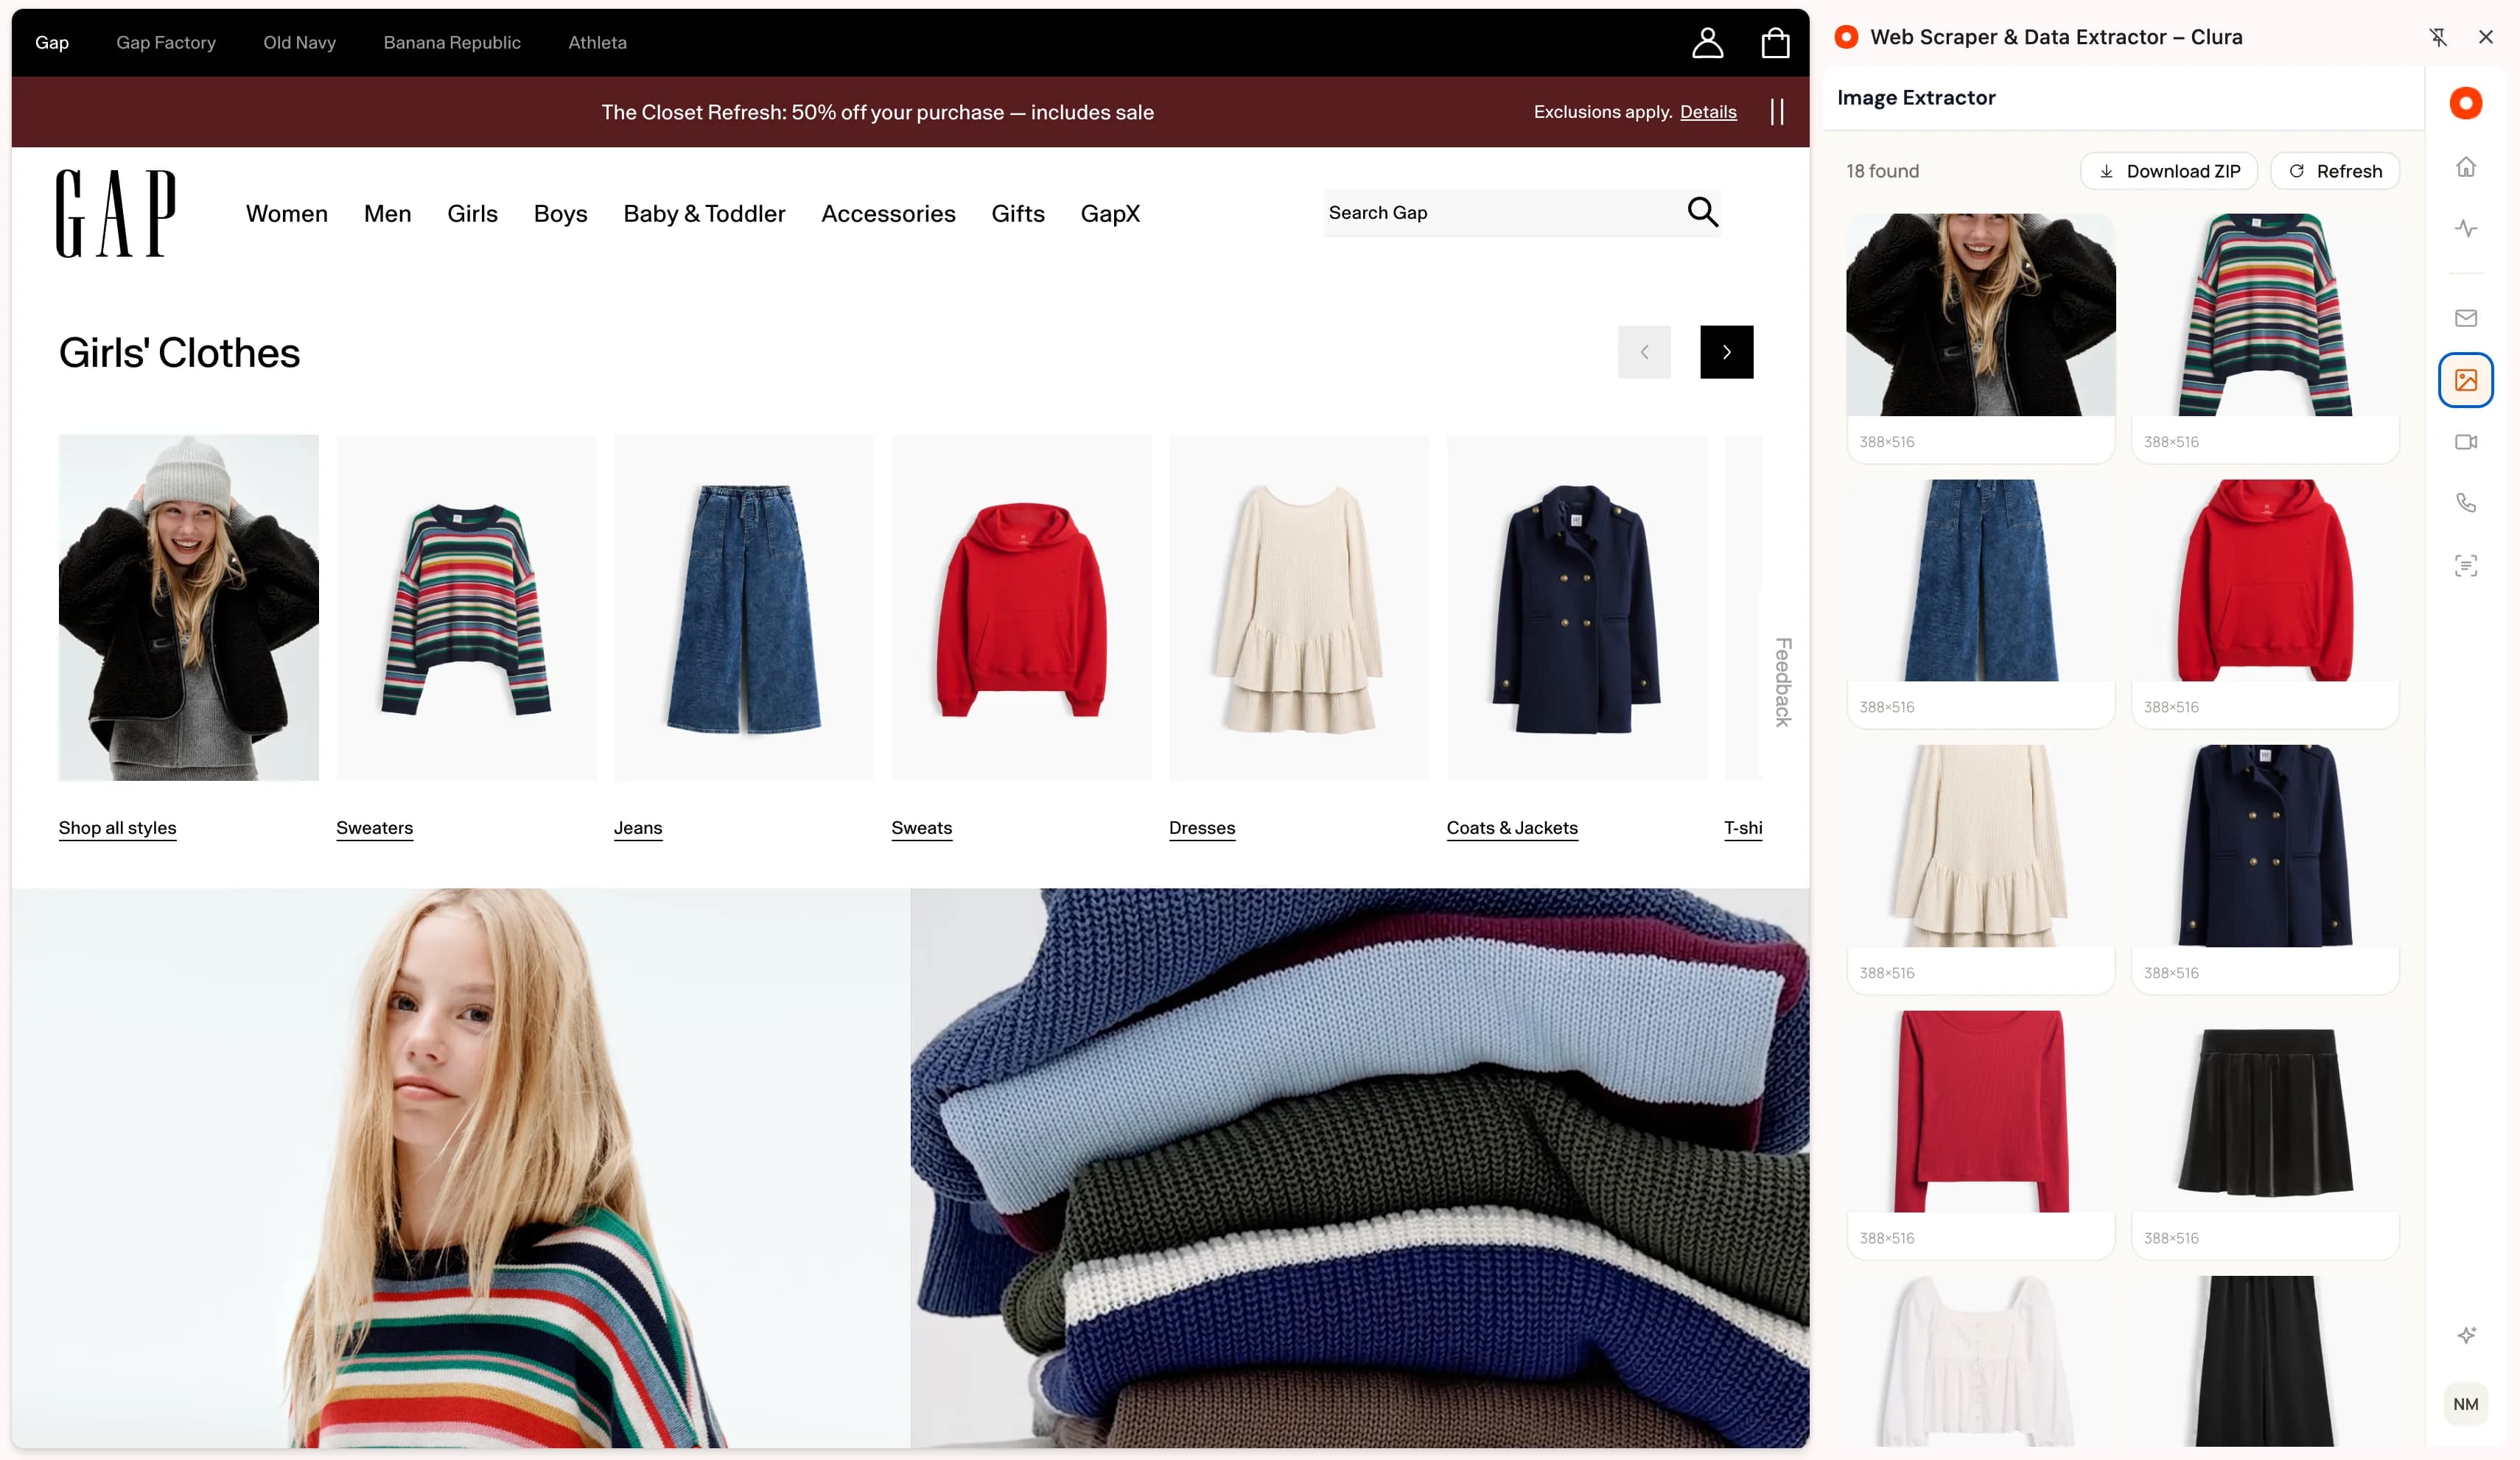Click the Coats & Jackets link

point(1511,828)
